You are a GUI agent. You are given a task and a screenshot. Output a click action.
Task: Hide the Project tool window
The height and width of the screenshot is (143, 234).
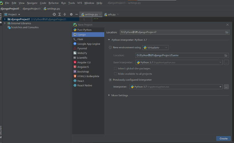click(x=77, y=14)
